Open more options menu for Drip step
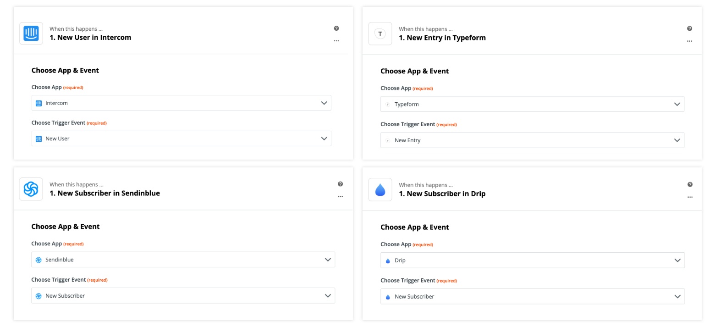715x327 pixels. (690, 197)
